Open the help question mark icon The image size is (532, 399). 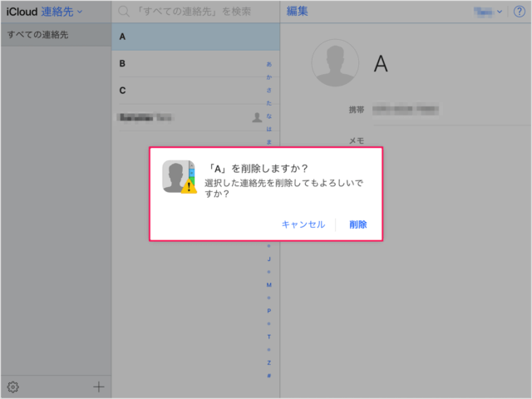point(520,11)
